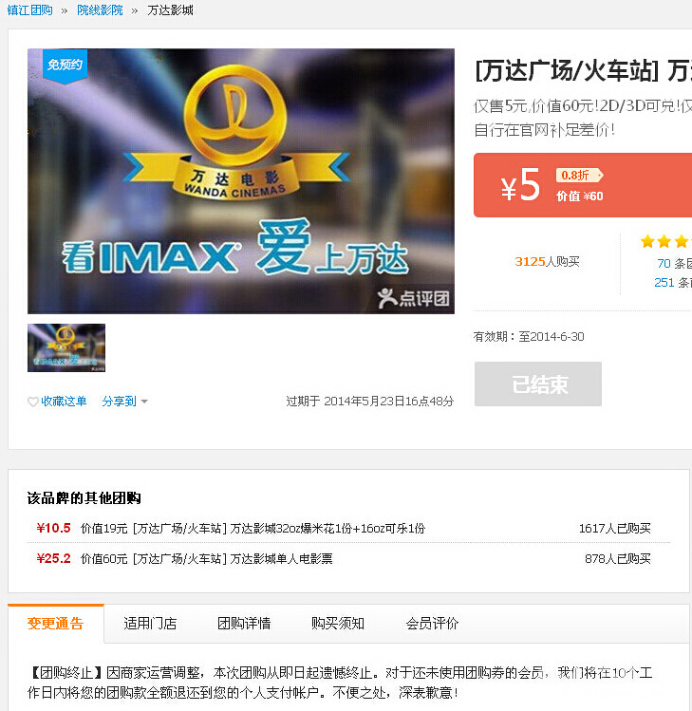Image resolution: width=692 pixels, height=711 pixels.
Task: Open the ¥25.2 单人电影票 deal
Action: point(233,559)
